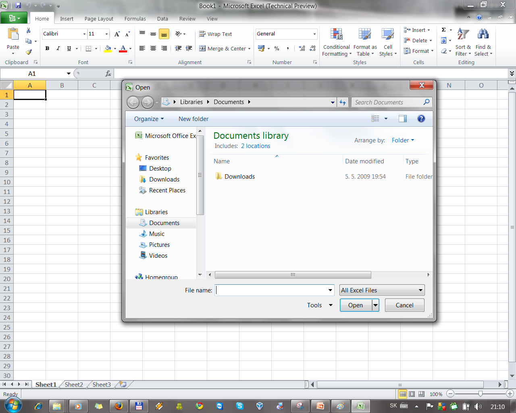Click the Format Painter brush icon

(29, 52)
